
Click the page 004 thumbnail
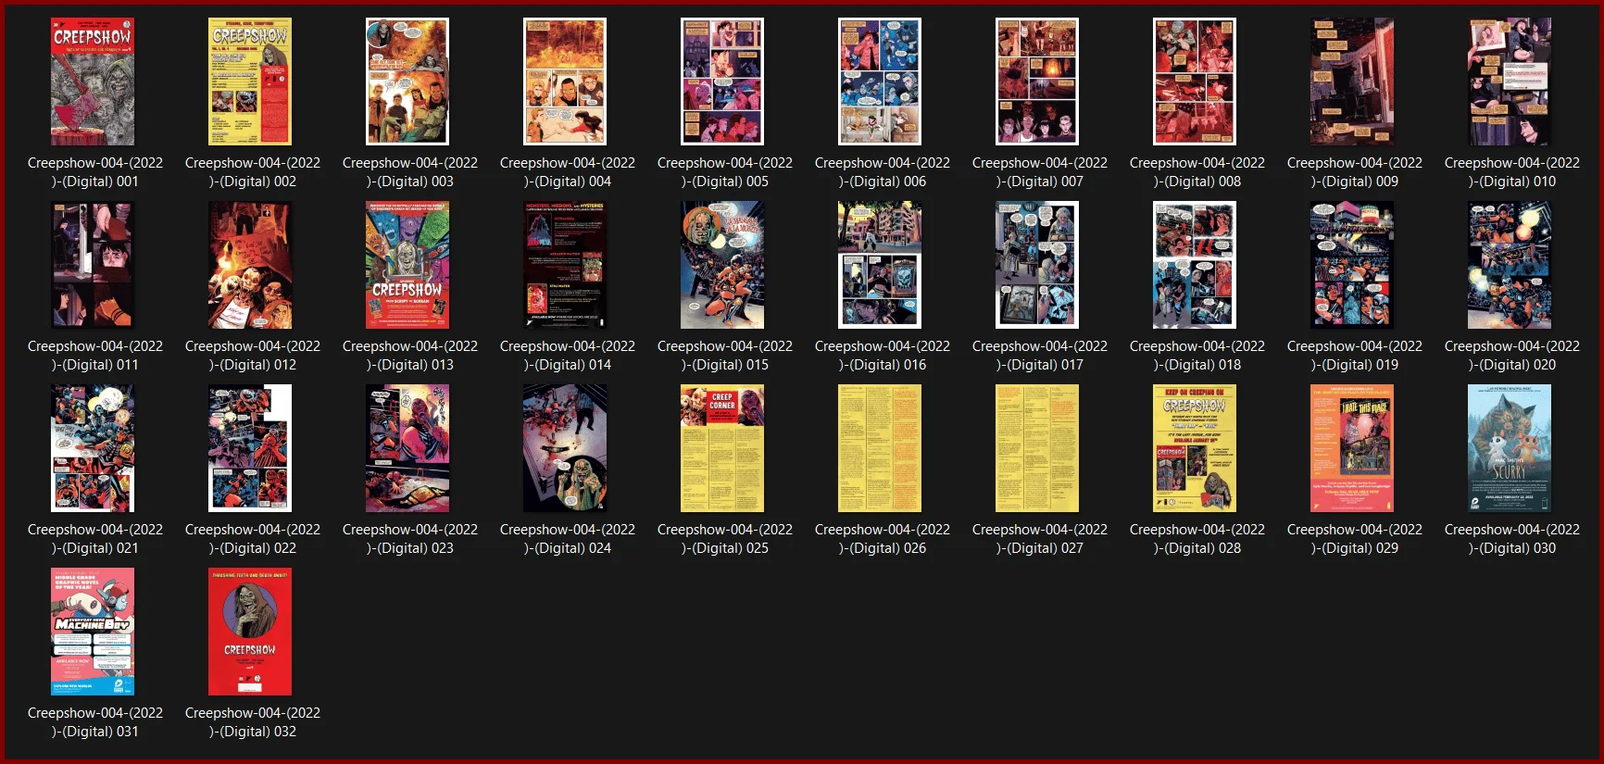point(565,81)
